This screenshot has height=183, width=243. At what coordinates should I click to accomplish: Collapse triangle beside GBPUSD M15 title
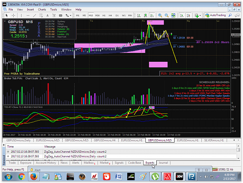(5, 21)
